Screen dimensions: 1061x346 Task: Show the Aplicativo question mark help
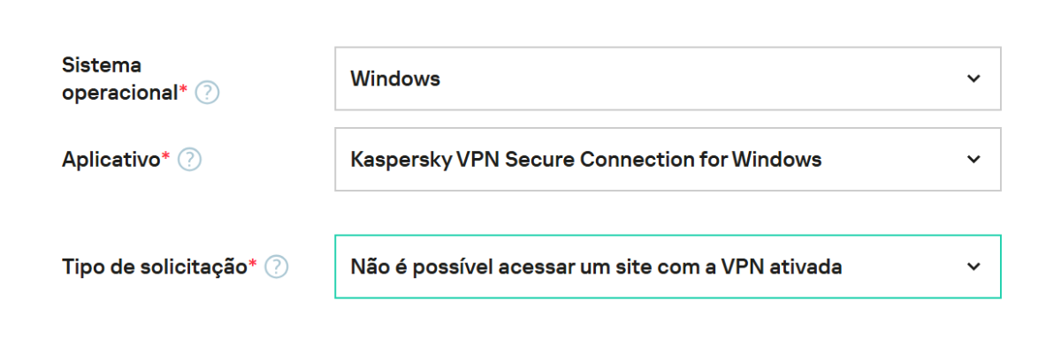pyautogui.click(x=189, y=160)
